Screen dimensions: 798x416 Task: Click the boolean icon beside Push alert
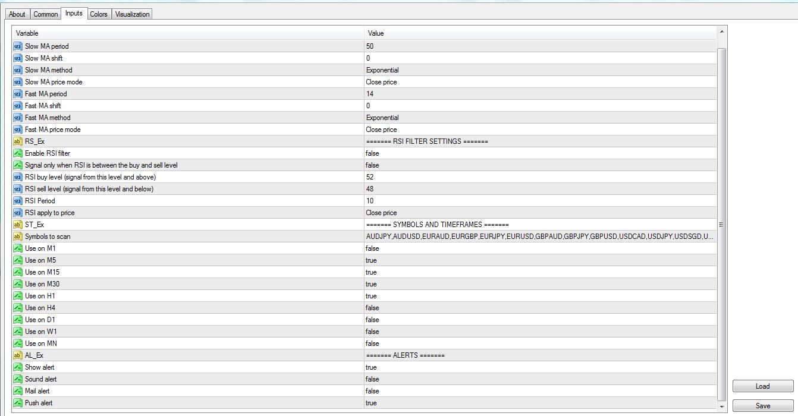(18, 403)
